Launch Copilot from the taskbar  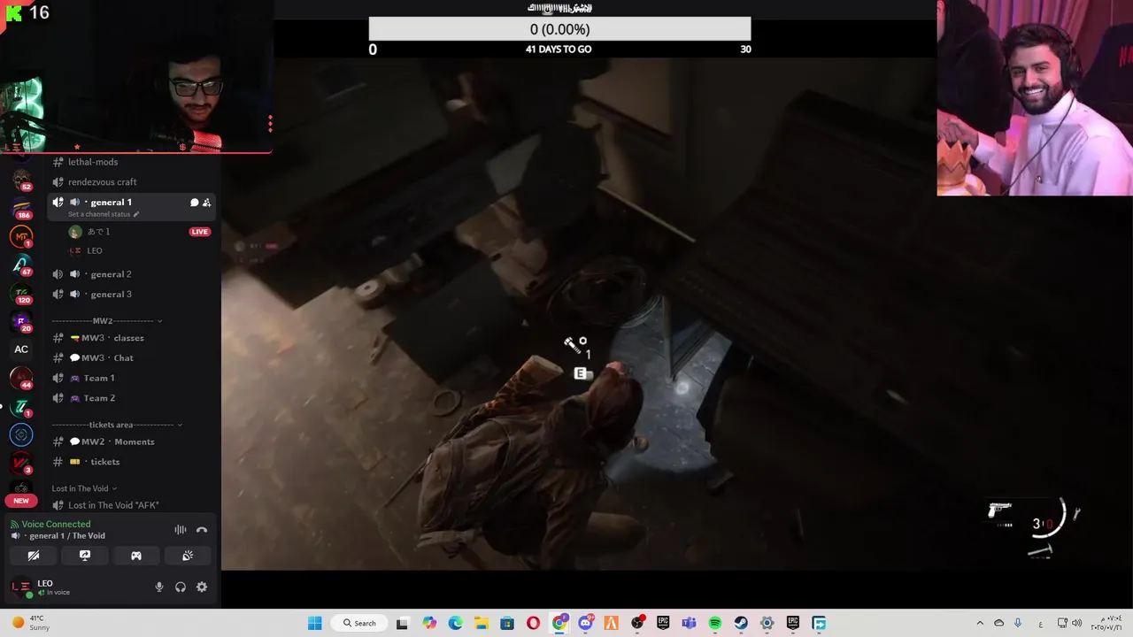[429, 623]
